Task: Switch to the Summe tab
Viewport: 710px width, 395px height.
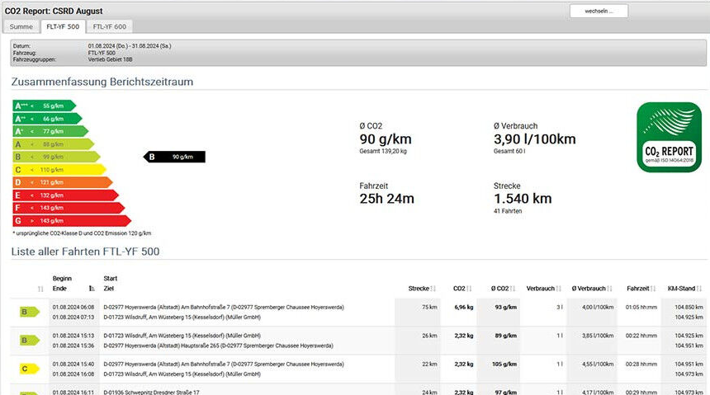Action: 21,27
